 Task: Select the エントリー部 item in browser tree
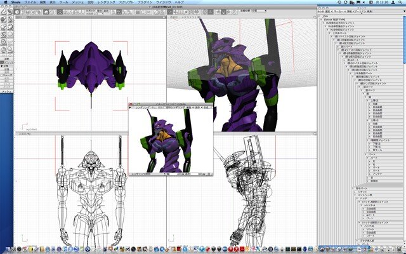point(365,195)
